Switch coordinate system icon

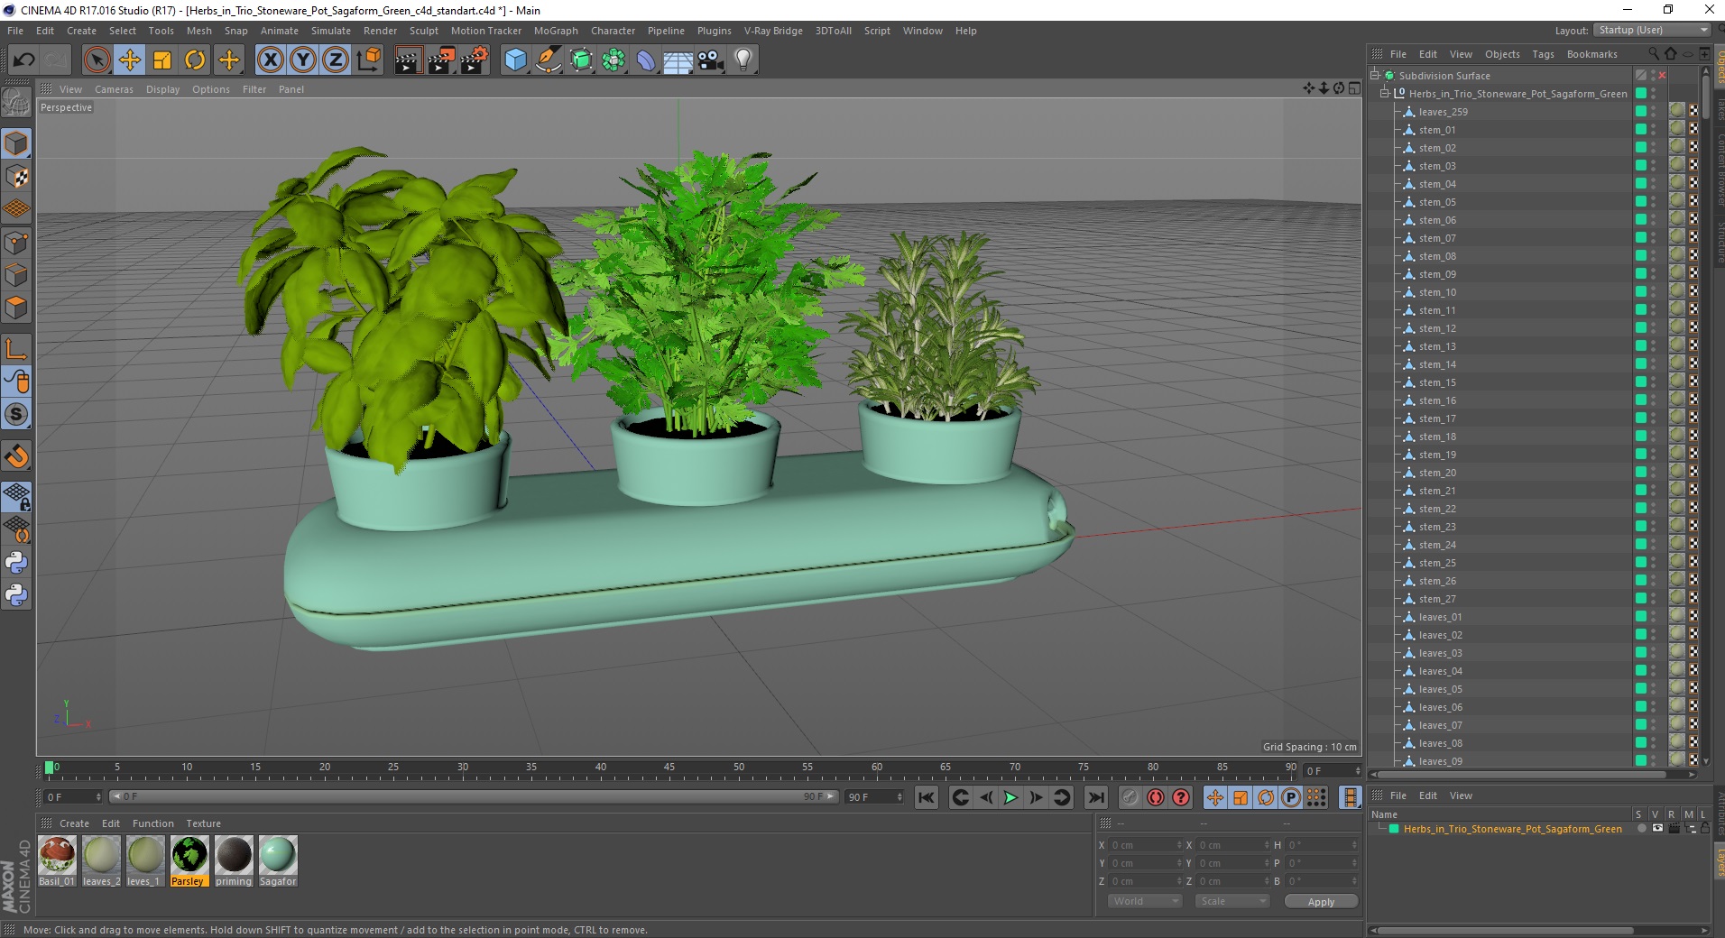(x=368, y=60)
